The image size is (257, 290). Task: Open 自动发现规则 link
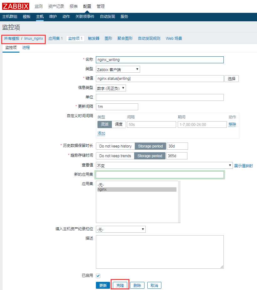point(149,39)
